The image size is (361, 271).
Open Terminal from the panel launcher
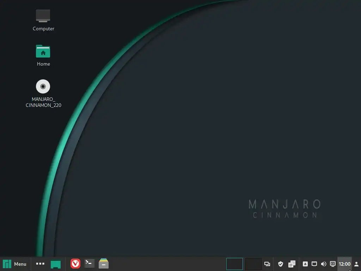pyautogui.click(x=89, y=263)
